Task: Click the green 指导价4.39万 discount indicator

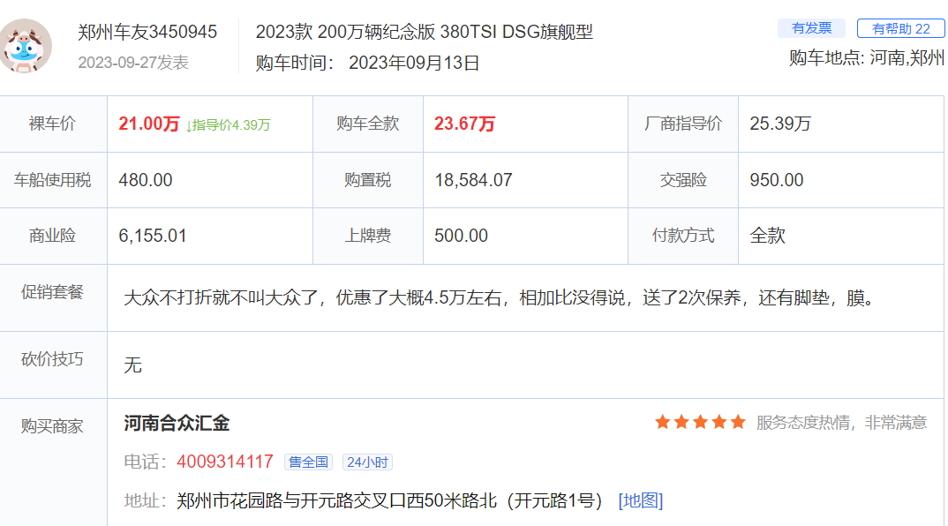Action: pos(229,125)
